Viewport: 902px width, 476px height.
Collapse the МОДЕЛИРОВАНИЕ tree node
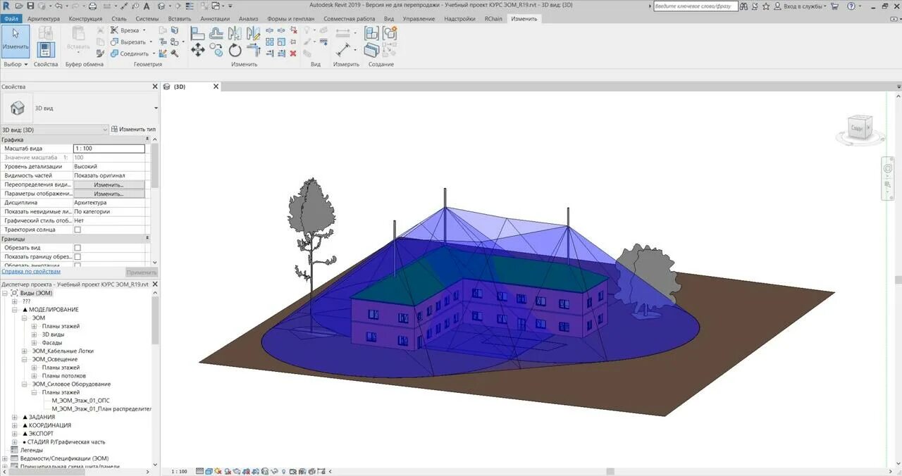click(x=15, y=310)
